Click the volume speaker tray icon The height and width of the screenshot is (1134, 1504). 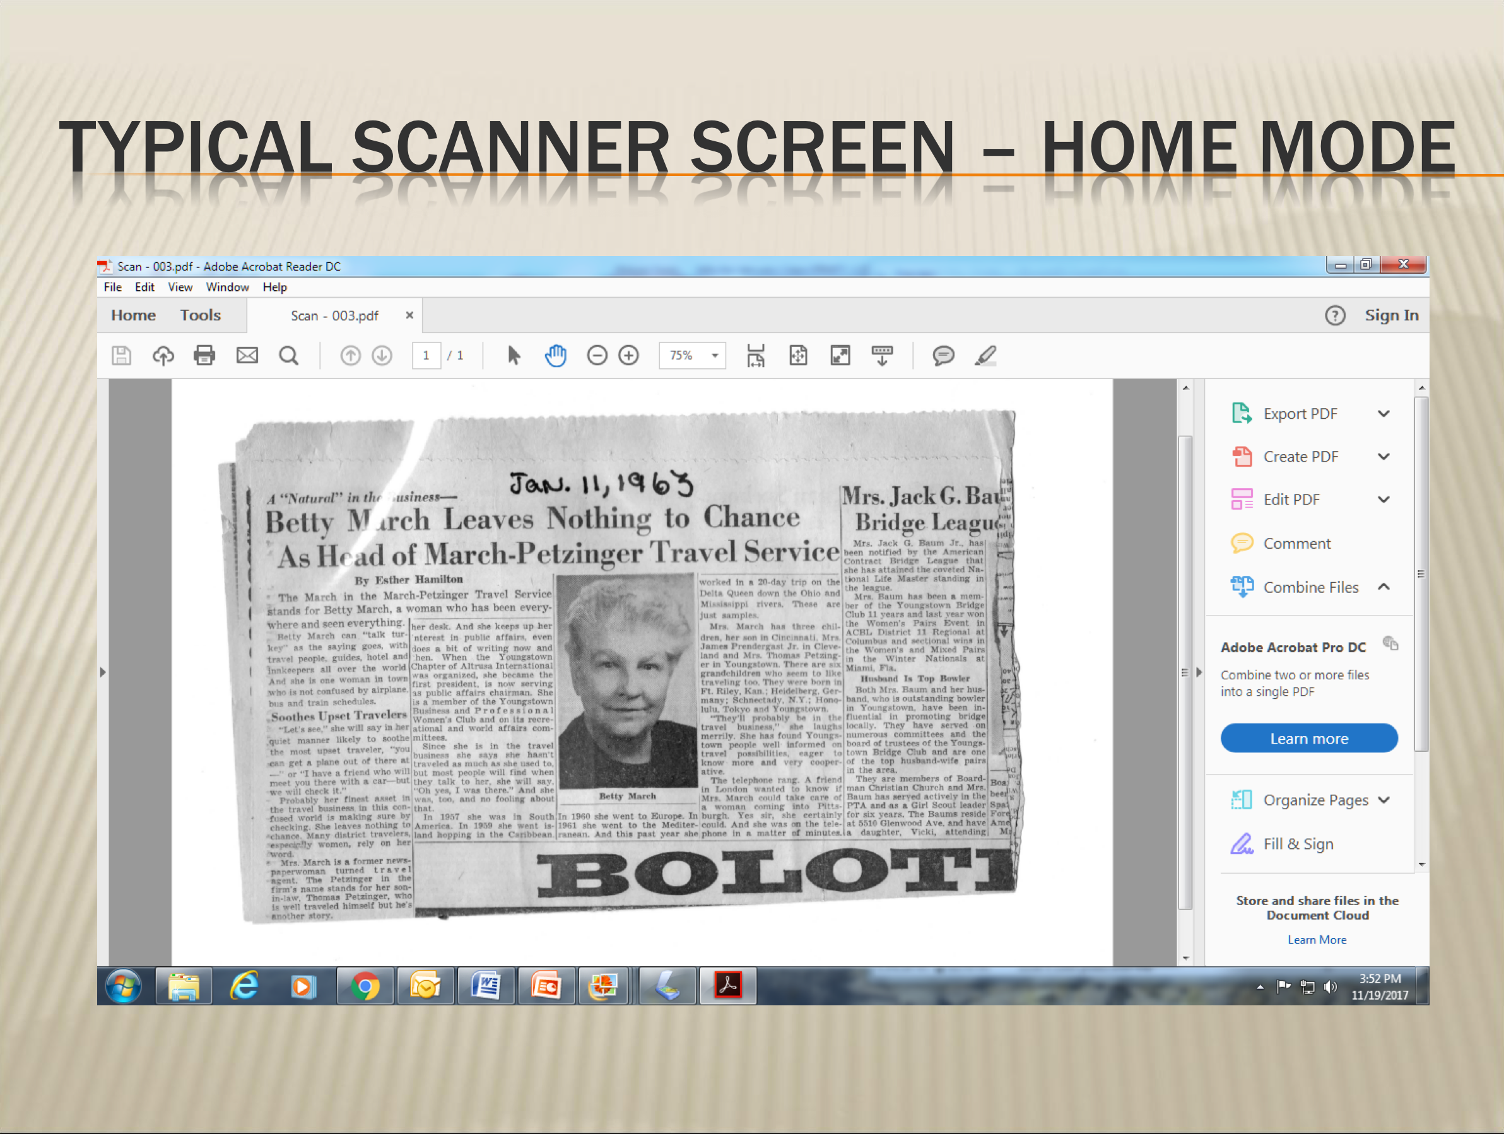coord(1331,987)
